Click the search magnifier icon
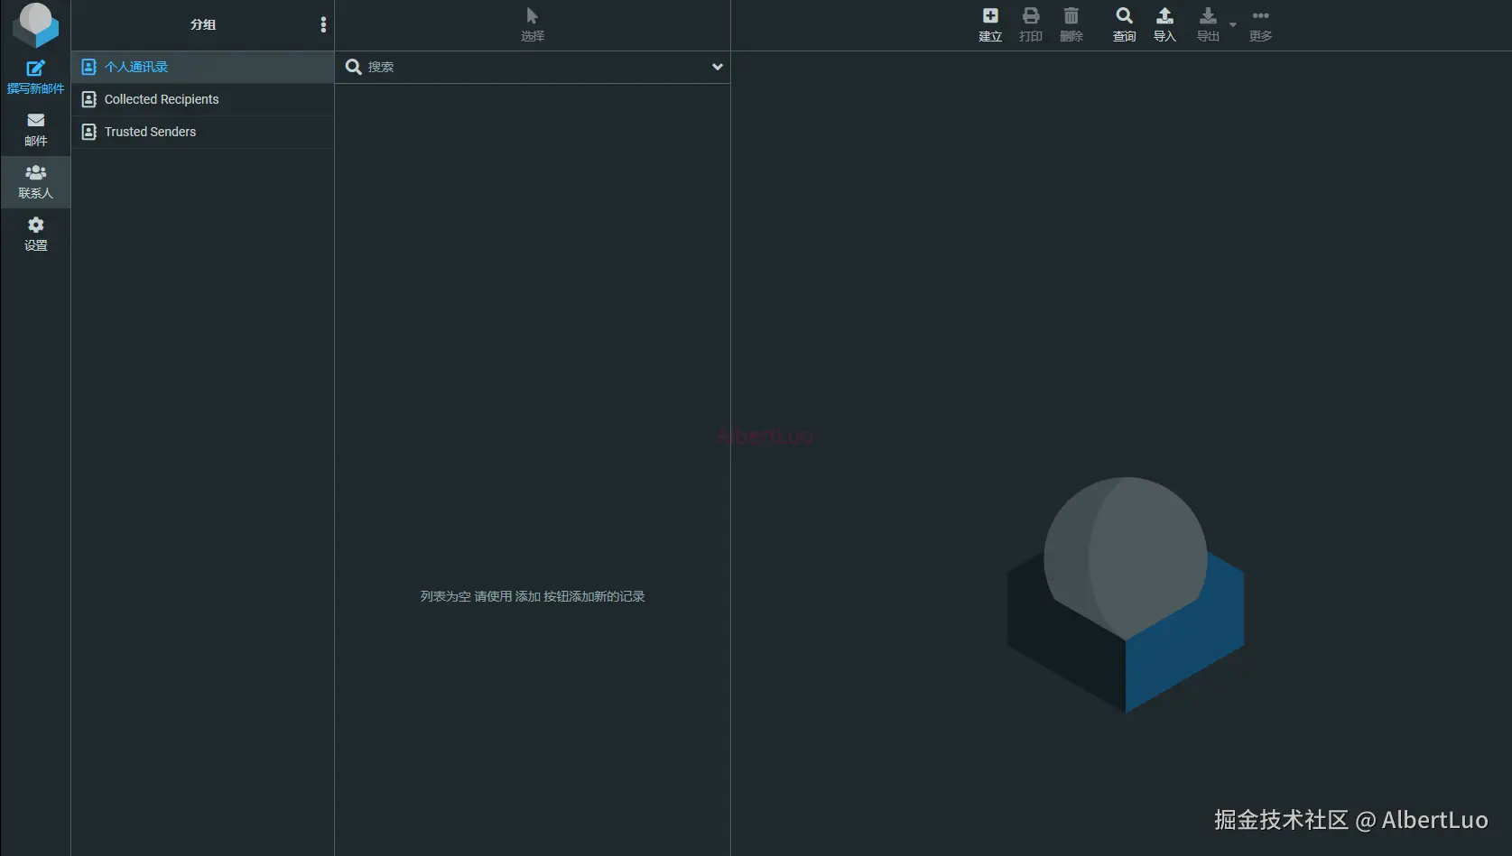This screenshot has height=856, width=1512. (x=354, y=67)
